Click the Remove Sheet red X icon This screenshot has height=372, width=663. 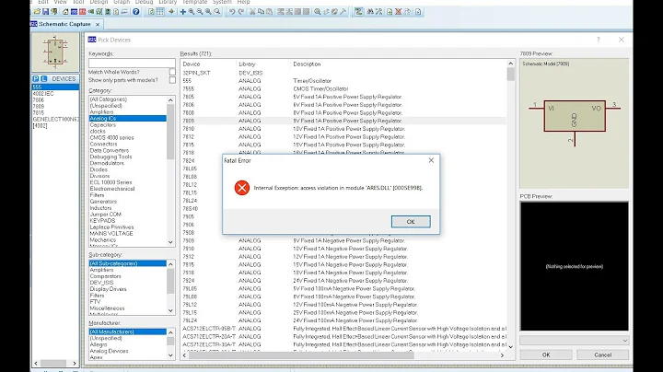point(398,12)
